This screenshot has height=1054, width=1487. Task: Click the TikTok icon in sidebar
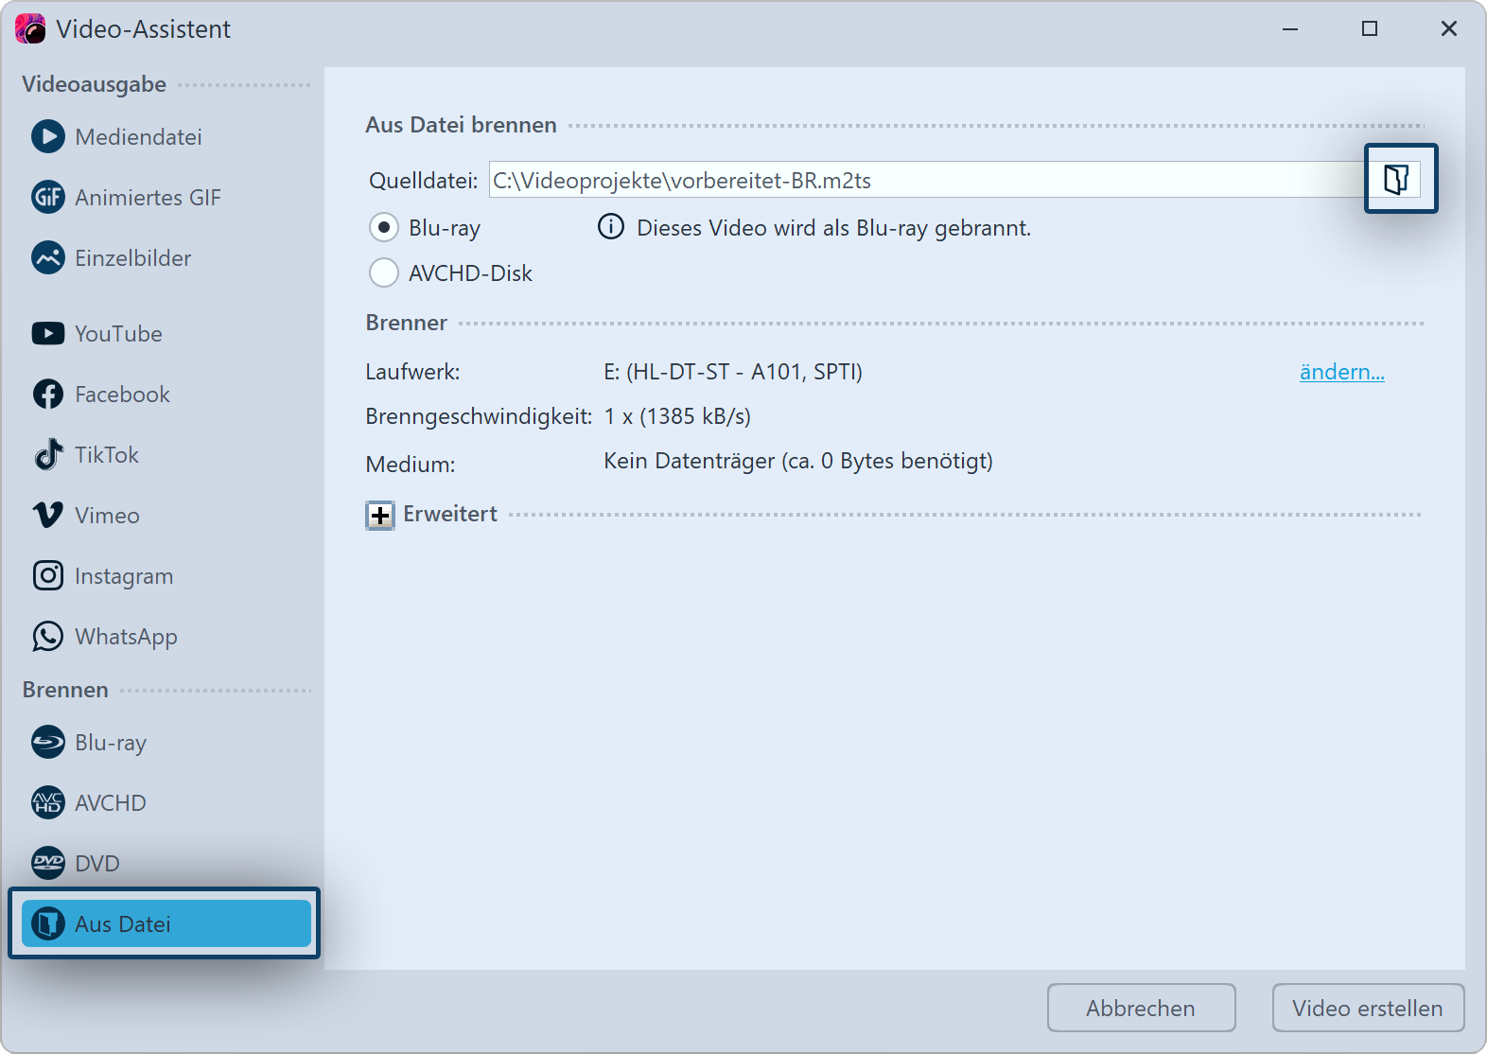coord(48,455)
